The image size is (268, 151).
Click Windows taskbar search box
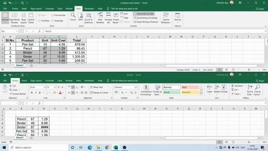coord(38,147)
